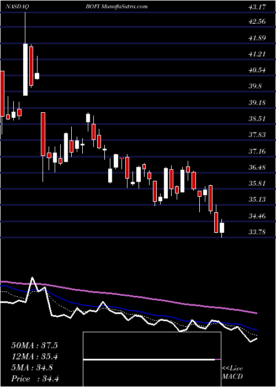
Task: Select the 43.17 price axis label
Action: [257, 7]
